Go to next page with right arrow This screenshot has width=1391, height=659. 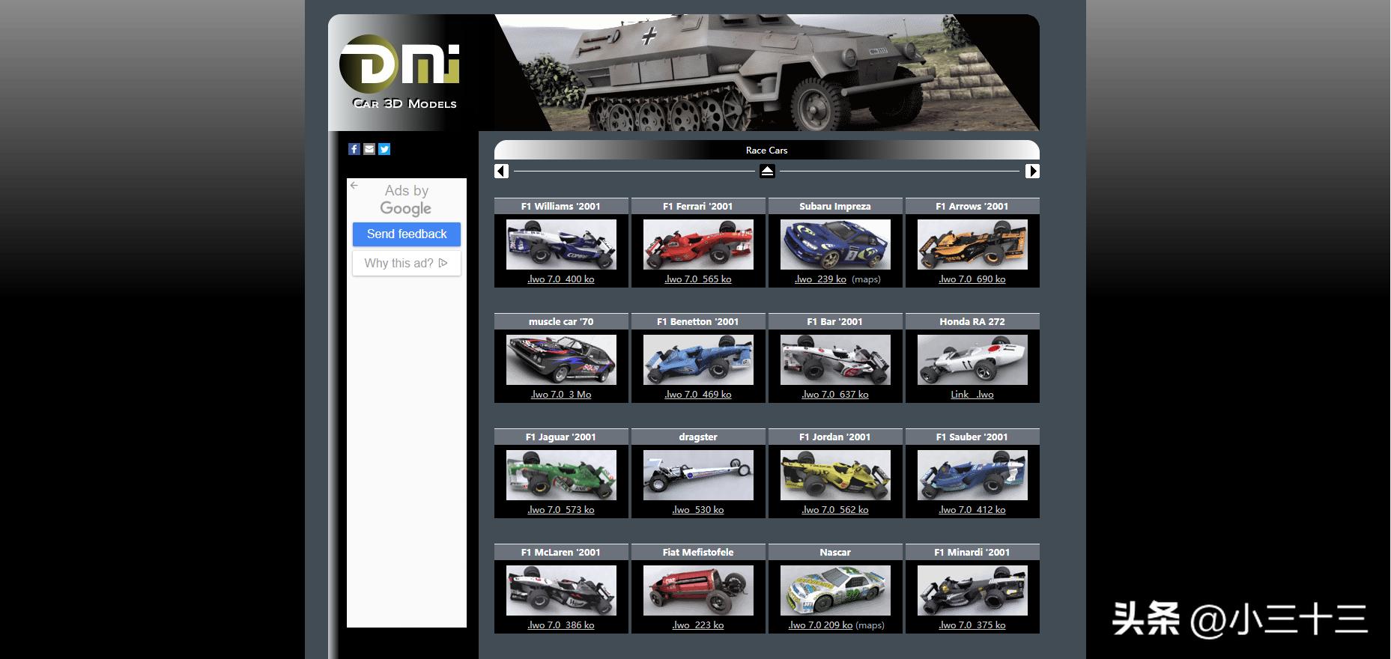pyautogui.click(x=1032, y=171)
